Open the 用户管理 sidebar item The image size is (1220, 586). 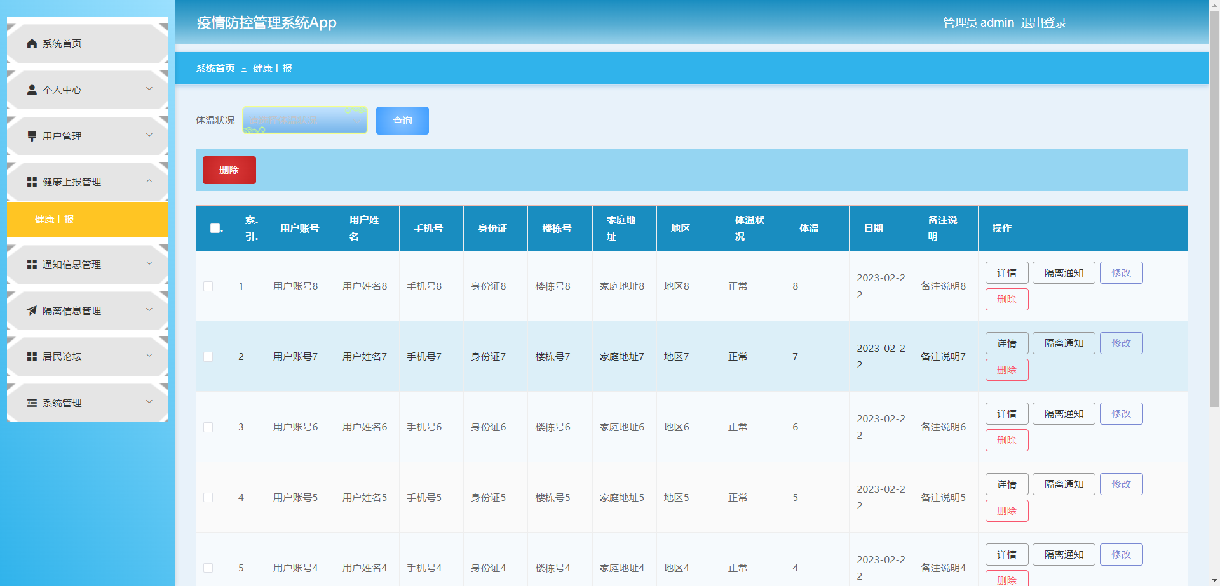88,137
